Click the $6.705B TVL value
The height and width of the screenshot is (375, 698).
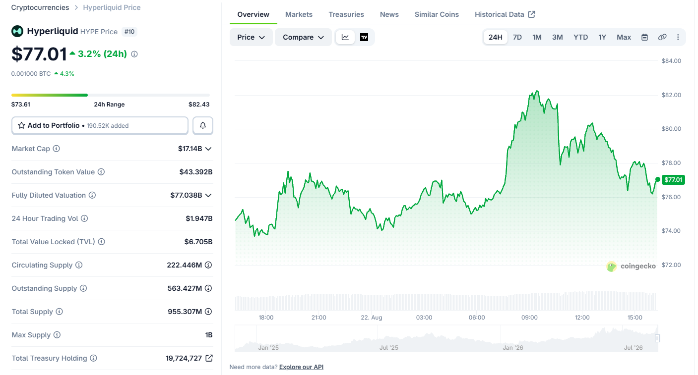(198, 242)
